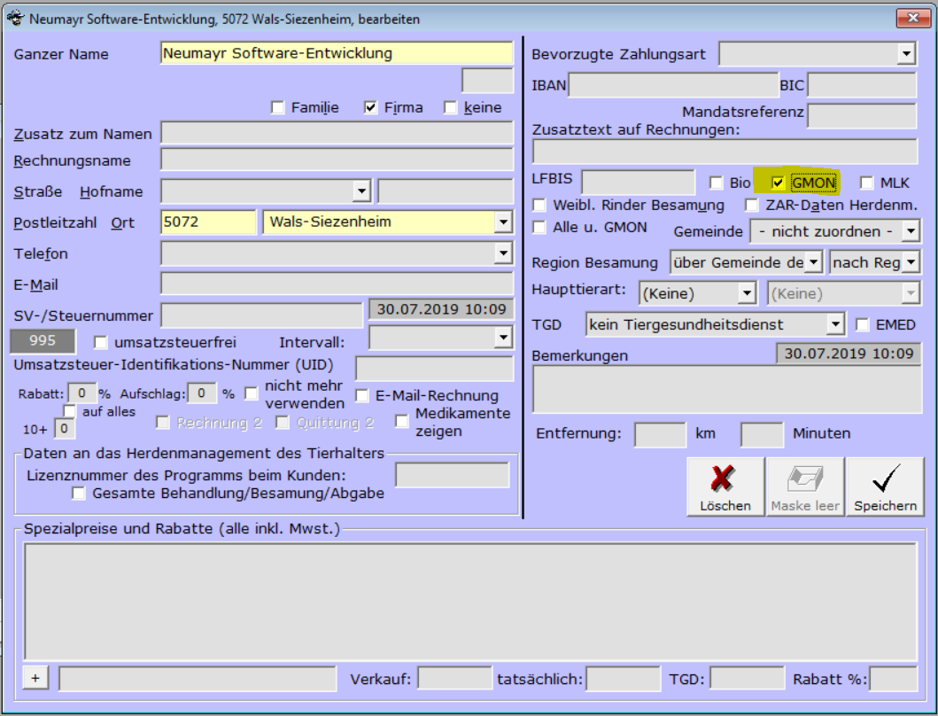Tick Gesamte Behandlung/Besamung/Abgabe checkbox
Image resolution: width=938 pixels, height=716 pixels.
tap(78, 494)
